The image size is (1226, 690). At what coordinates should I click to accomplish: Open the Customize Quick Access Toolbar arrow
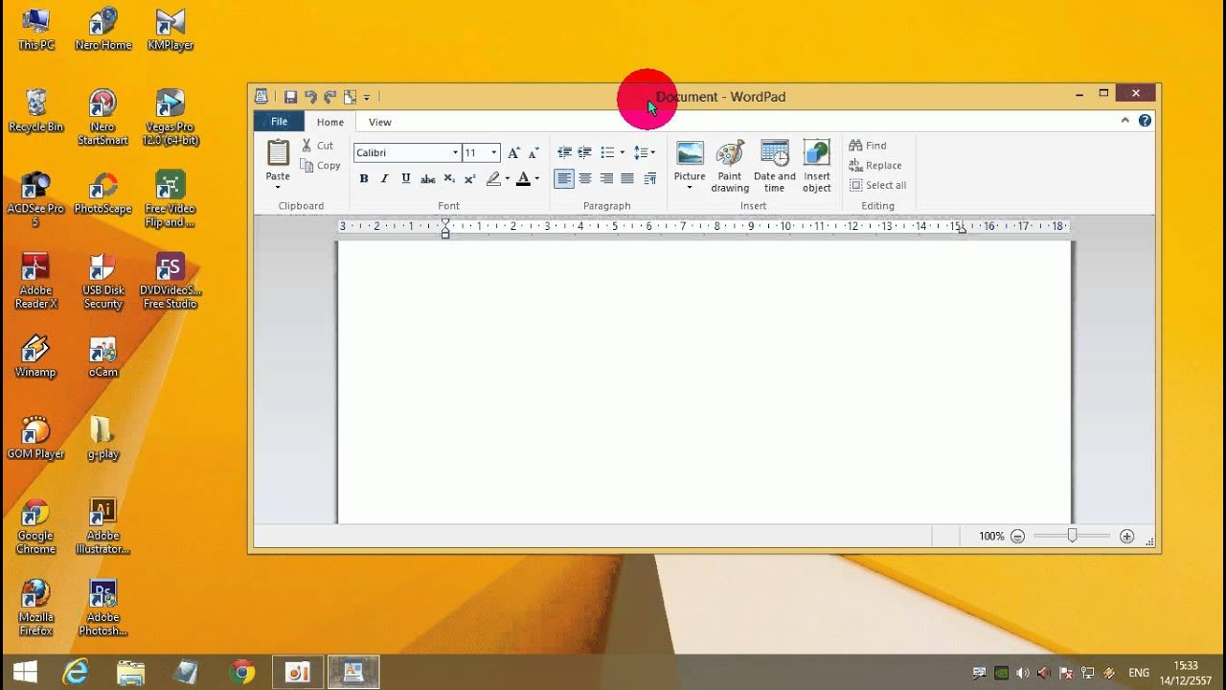click(x=367, y=97)
